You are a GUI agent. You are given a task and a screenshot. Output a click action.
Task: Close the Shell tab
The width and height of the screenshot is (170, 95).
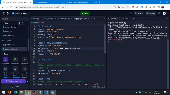tap(130, 19)
